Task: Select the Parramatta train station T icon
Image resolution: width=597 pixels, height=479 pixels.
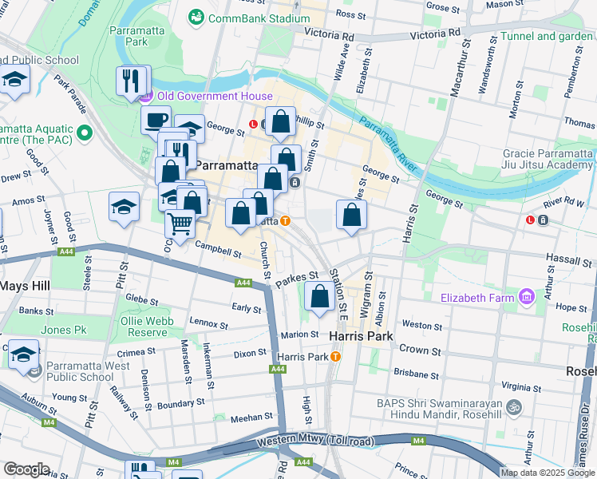Action: tap(285, 221)
